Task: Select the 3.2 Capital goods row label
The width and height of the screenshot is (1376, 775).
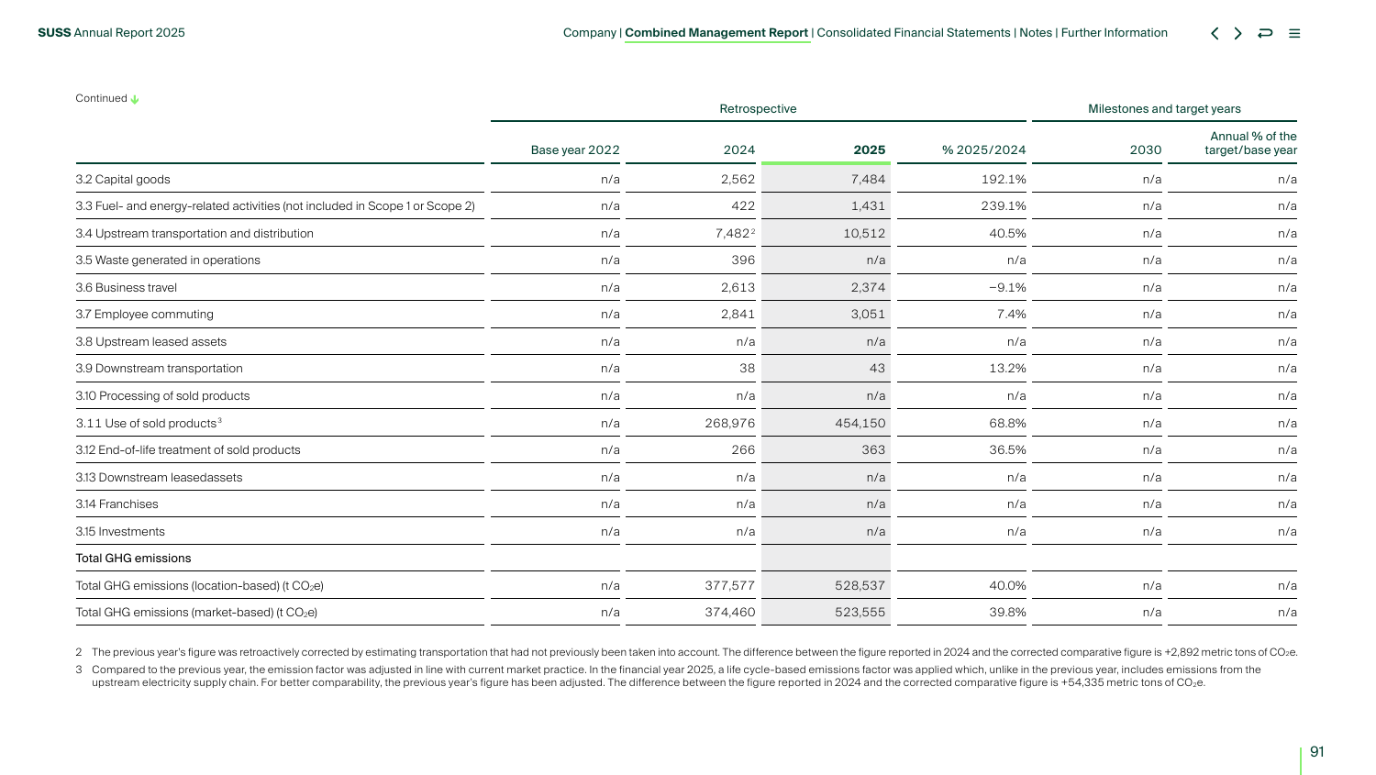Action: 123,180
